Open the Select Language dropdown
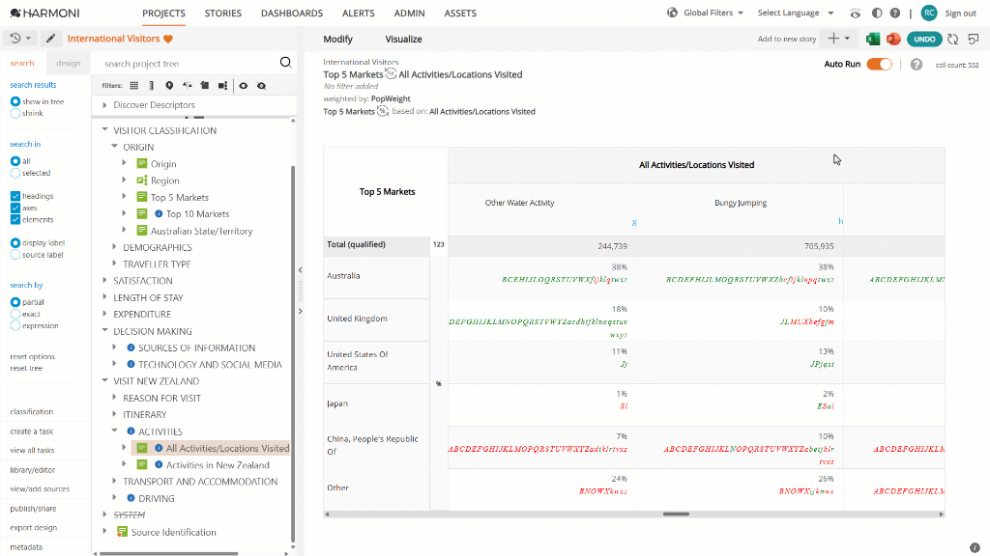Viewport: 990px width, 556px height. tap(796, 13)
